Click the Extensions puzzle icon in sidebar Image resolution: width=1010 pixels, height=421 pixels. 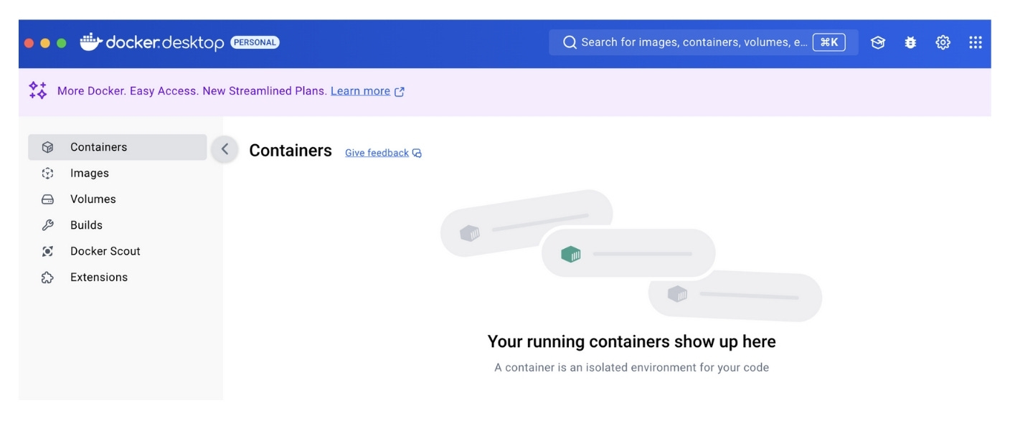click(47, 278)
